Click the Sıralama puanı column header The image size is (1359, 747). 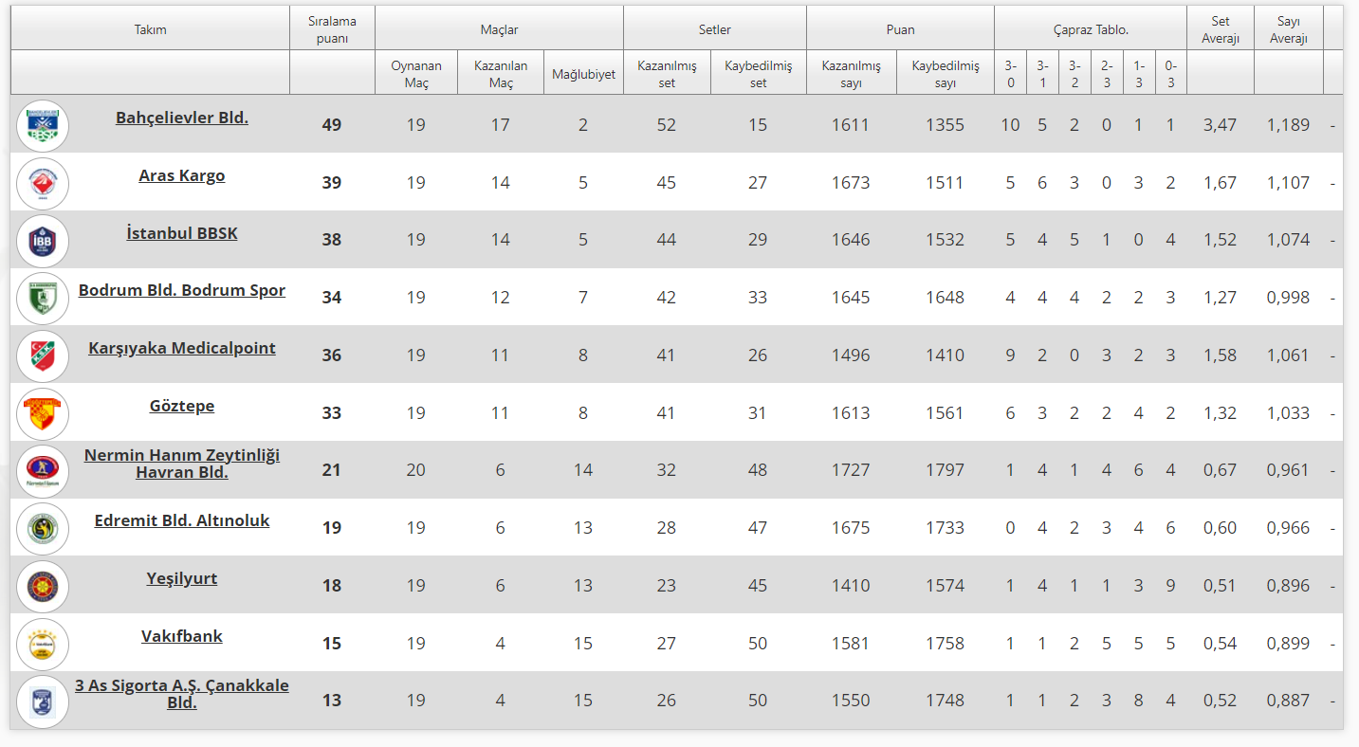332,29
